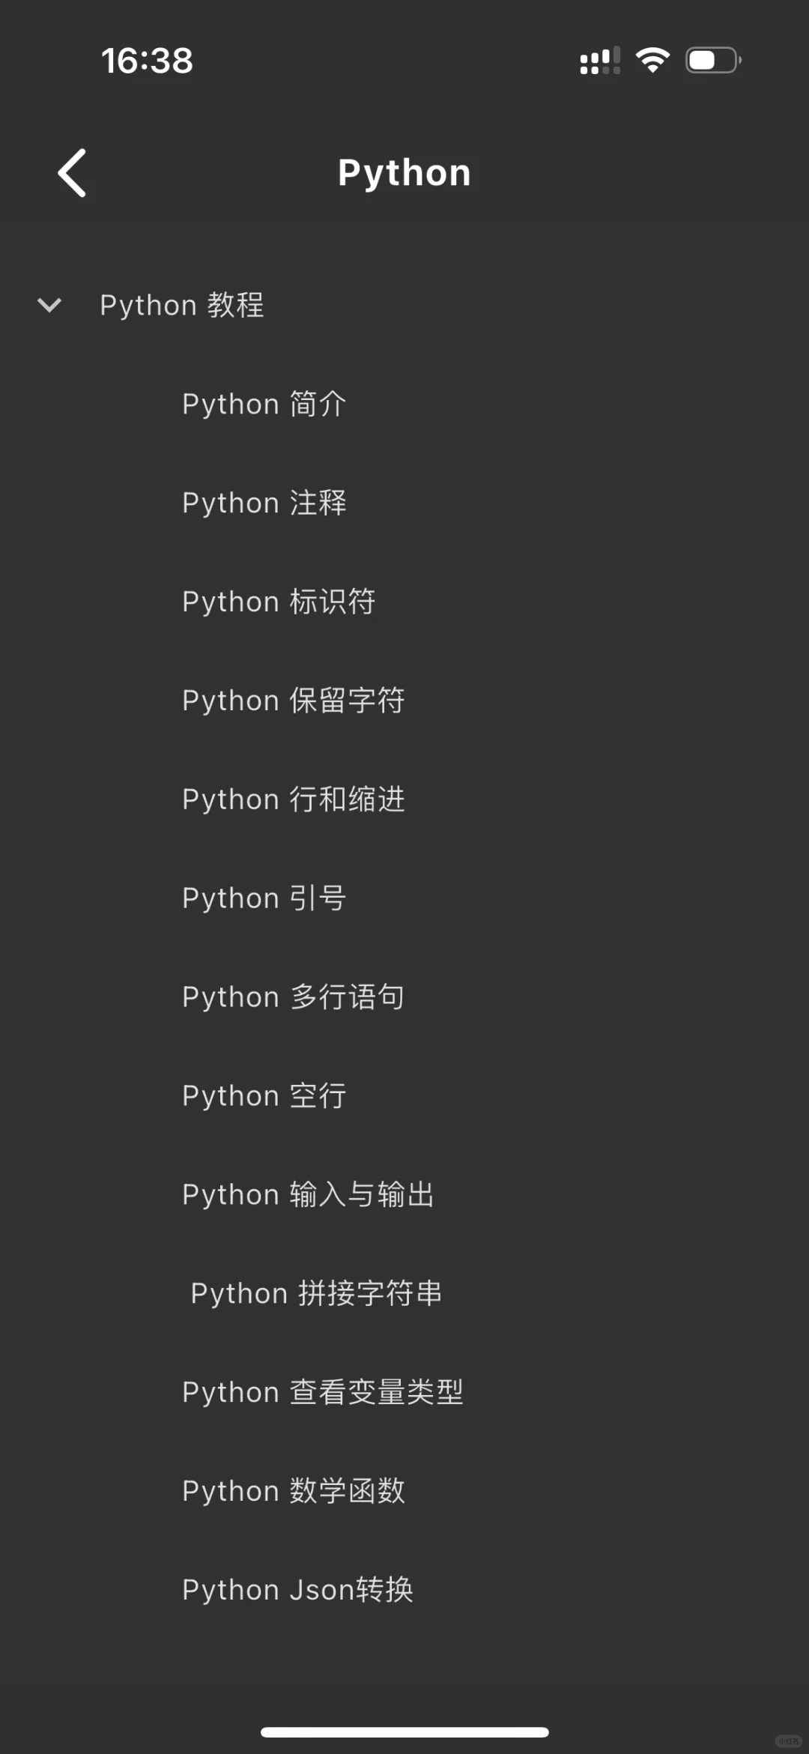The image size is (809, 1754).
Task: Open Python 拼接字符串 topic
Action: 316,1294
